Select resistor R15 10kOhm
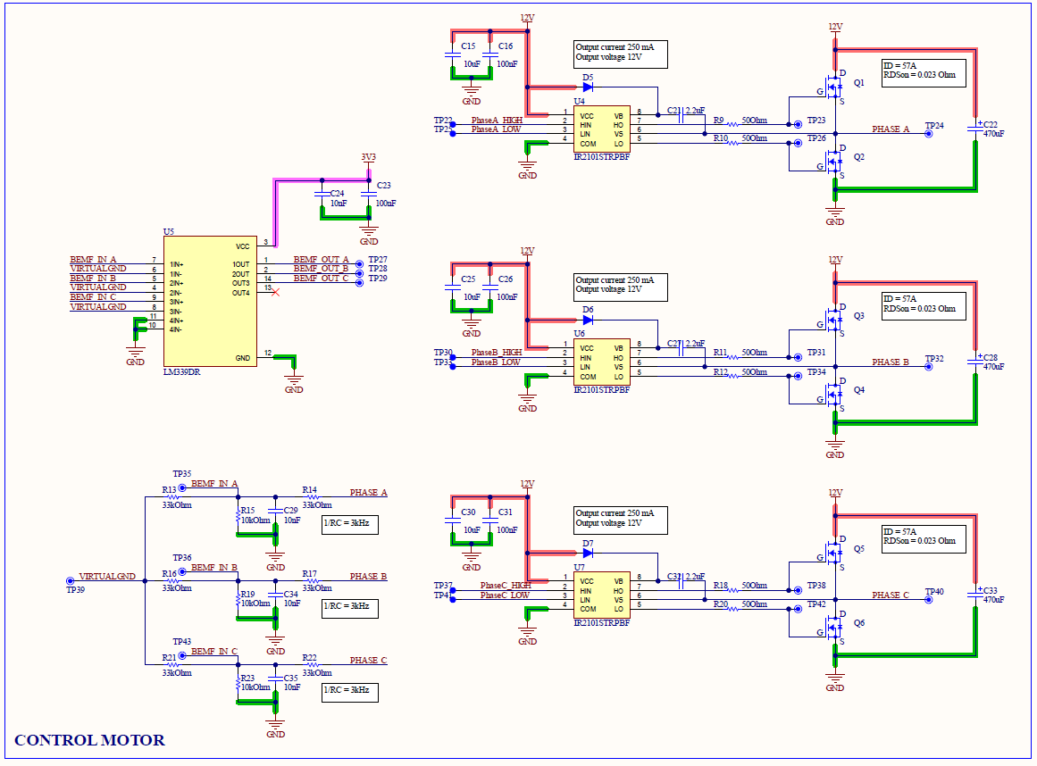This screenshot has width=1037, height=766. pyautogui.click(x=238, y=515)
